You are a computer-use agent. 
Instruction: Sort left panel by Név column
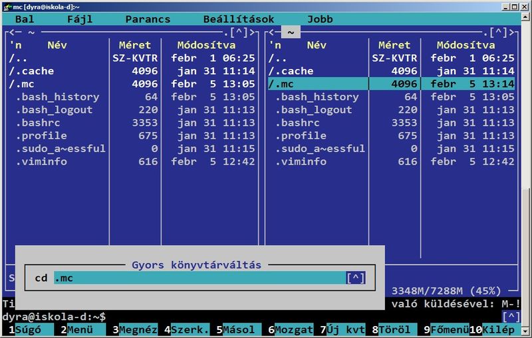click(57, 45)
